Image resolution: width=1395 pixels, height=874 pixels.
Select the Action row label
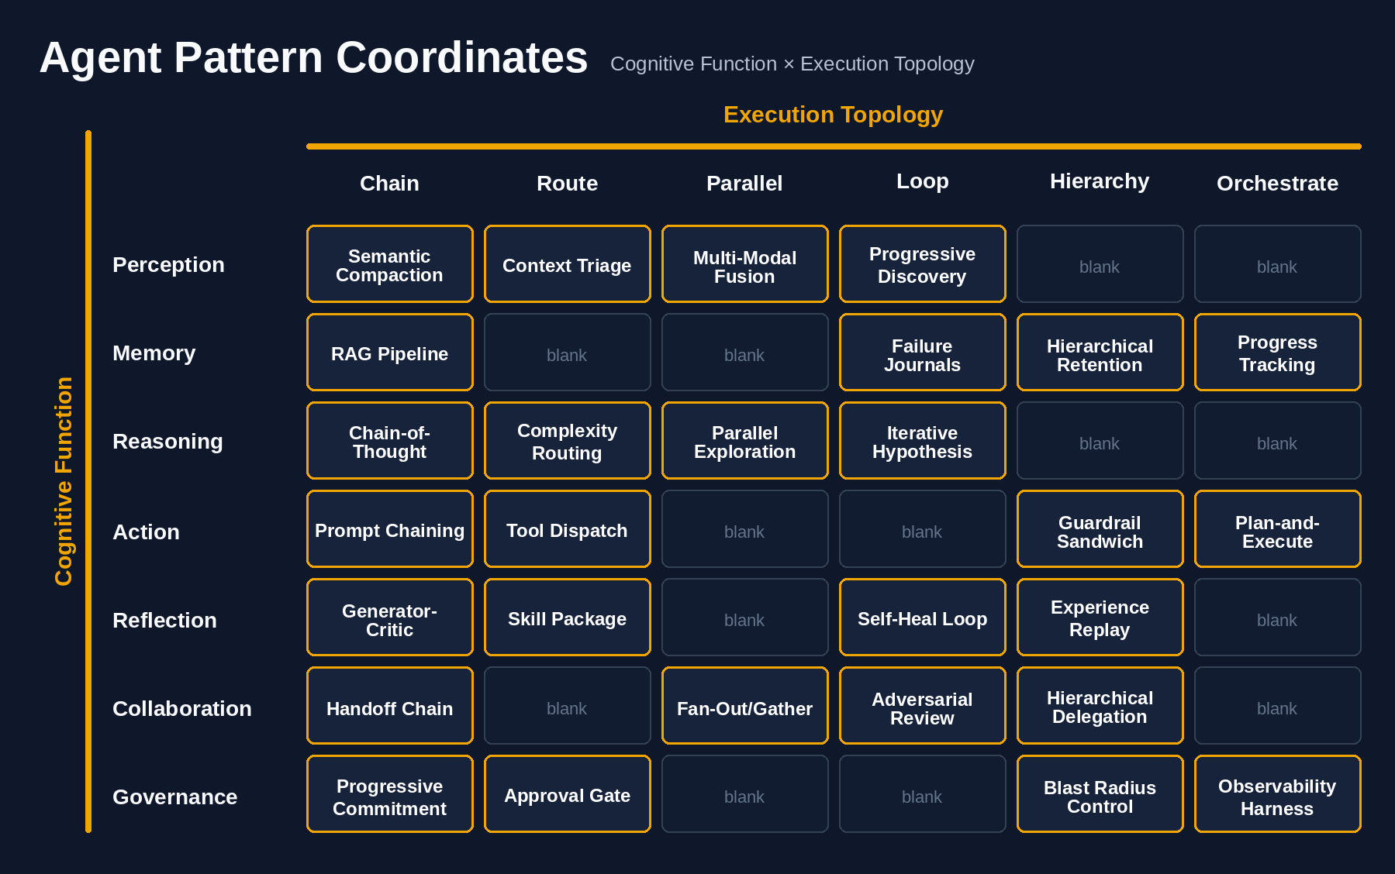146,532
